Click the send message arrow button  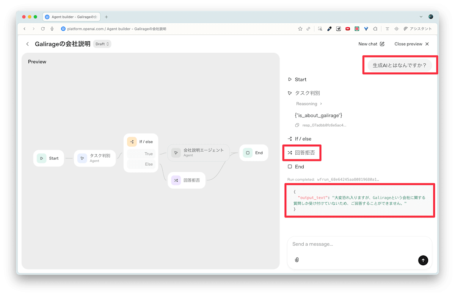coord(423,260)
